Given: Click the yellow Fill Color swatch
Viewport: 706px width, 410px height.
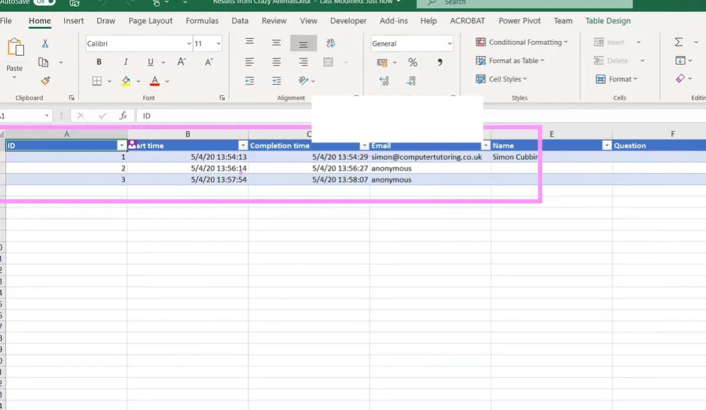Looking at the screenshot, I should point(126,81).
